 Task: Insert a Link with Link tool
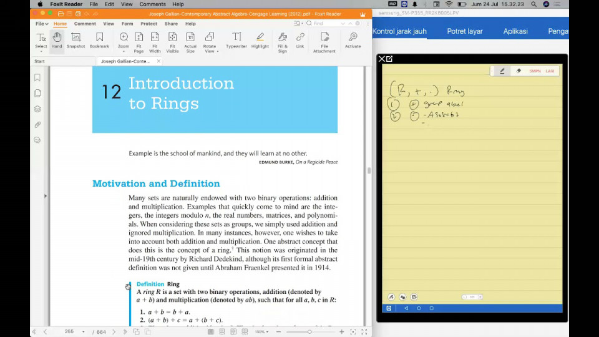[300, 41]
